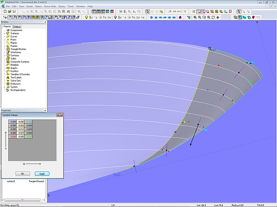The width and height of the screenshot is (277, 207).
Task: Click the Open file folder icon
Action: coord(9,11)
